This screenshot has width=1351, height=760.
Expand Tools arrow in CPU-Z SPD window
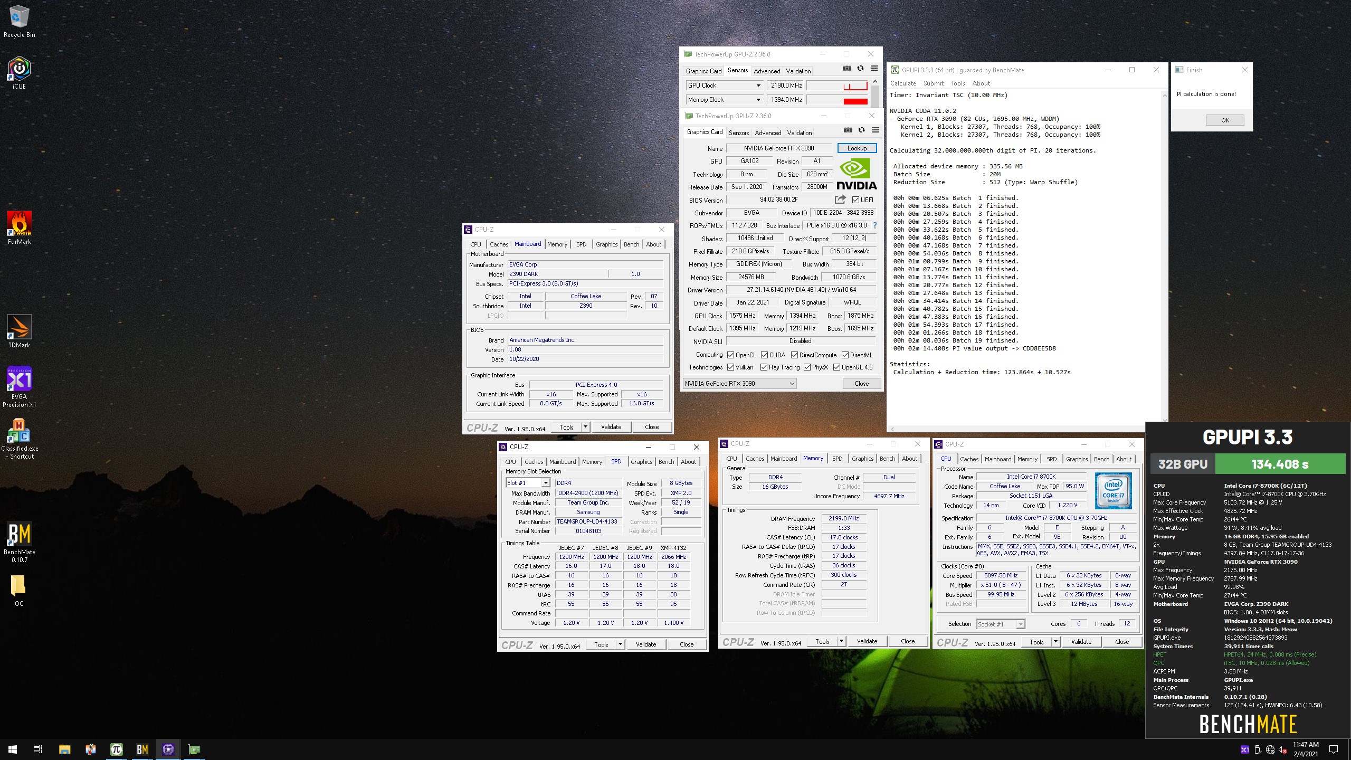tap(620, 644)
